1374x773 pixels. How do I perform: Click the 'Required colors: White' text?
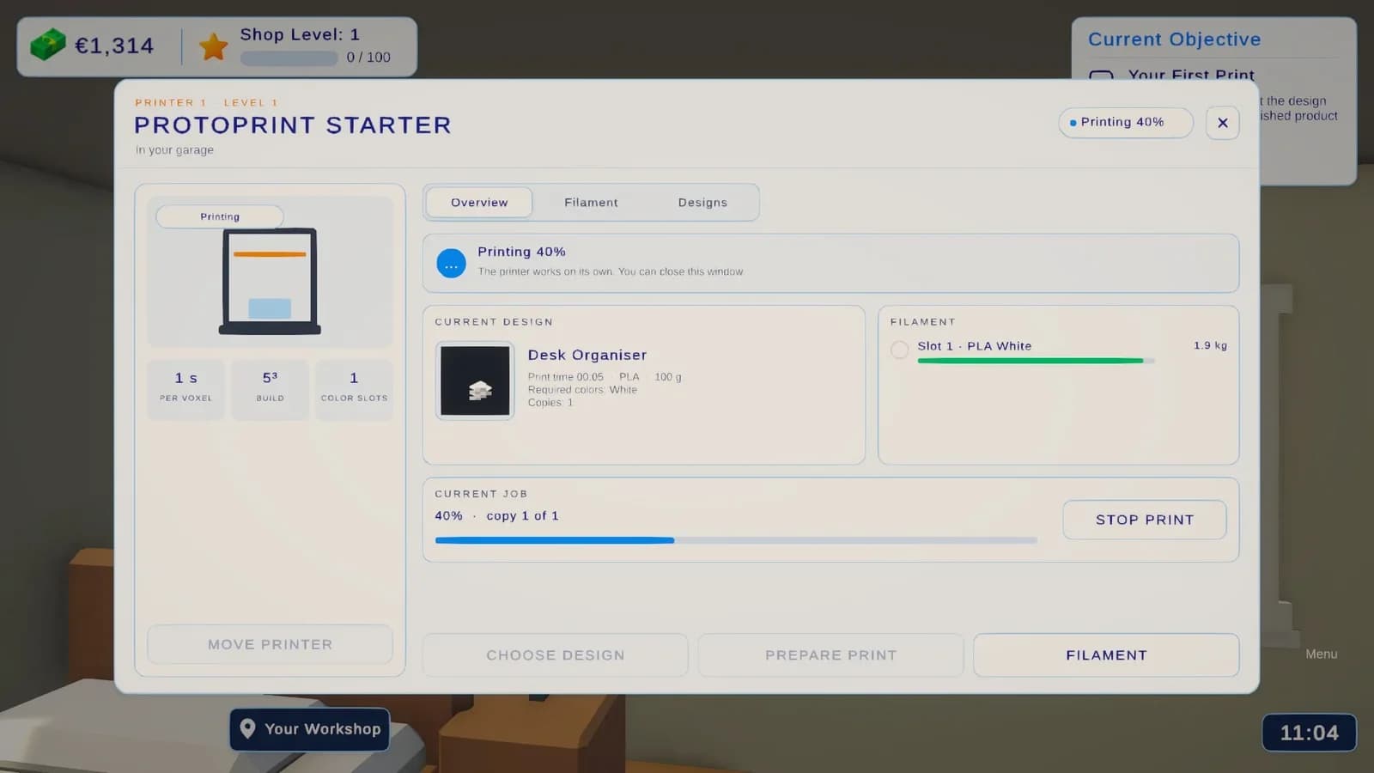[x=582, y=390]
